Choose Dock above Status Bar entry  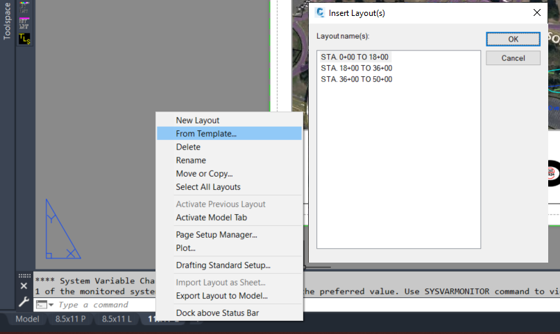(x=229, y=313)
